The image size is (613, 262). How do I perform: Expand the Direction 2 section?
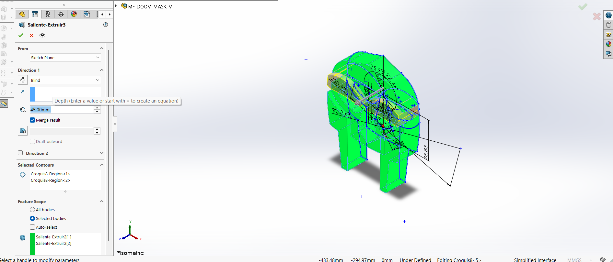click(102, 153)
